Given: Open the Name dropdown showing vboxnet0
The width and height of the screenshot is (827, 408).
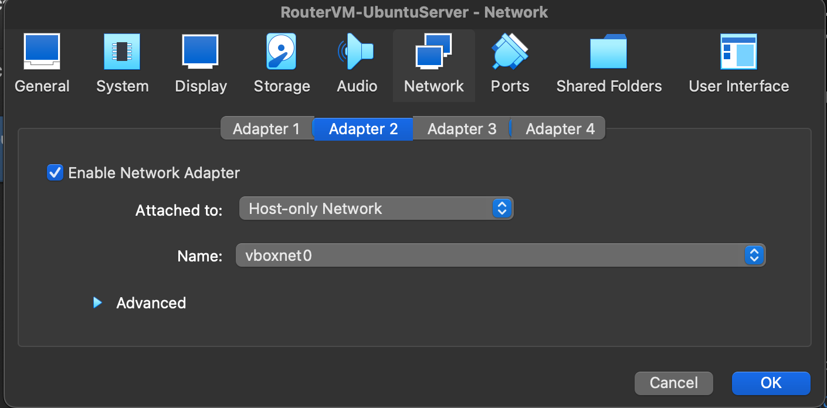Looking at the screenshot, I should tap(499, 255).
